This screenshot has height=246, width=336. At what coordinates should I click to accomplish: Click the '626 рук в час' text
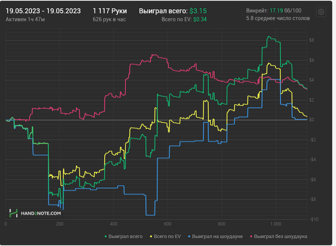pyautogui.click(x=109, y=19)
